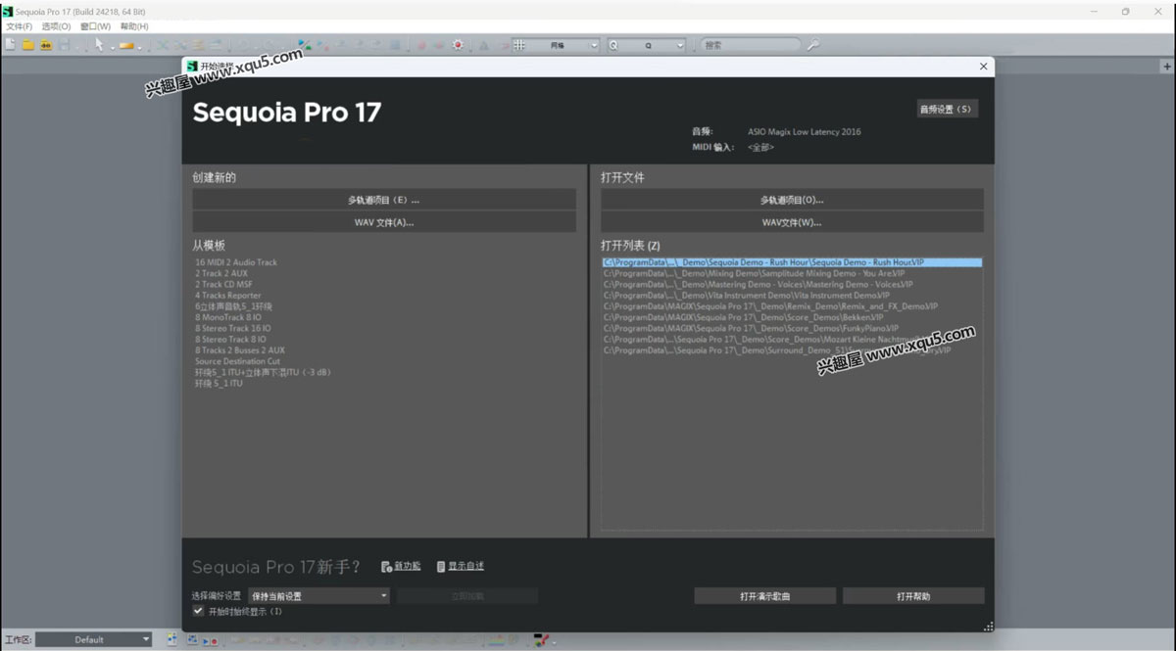1176x651 pixels.
Task: Select template 8 MonoTrack 8 IO
Action: 228,317
